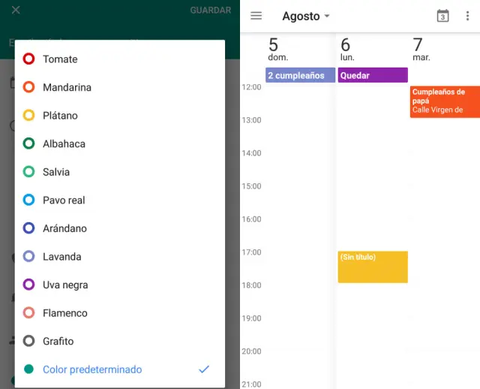Select Pavo real color entry

tap(29, 201)
